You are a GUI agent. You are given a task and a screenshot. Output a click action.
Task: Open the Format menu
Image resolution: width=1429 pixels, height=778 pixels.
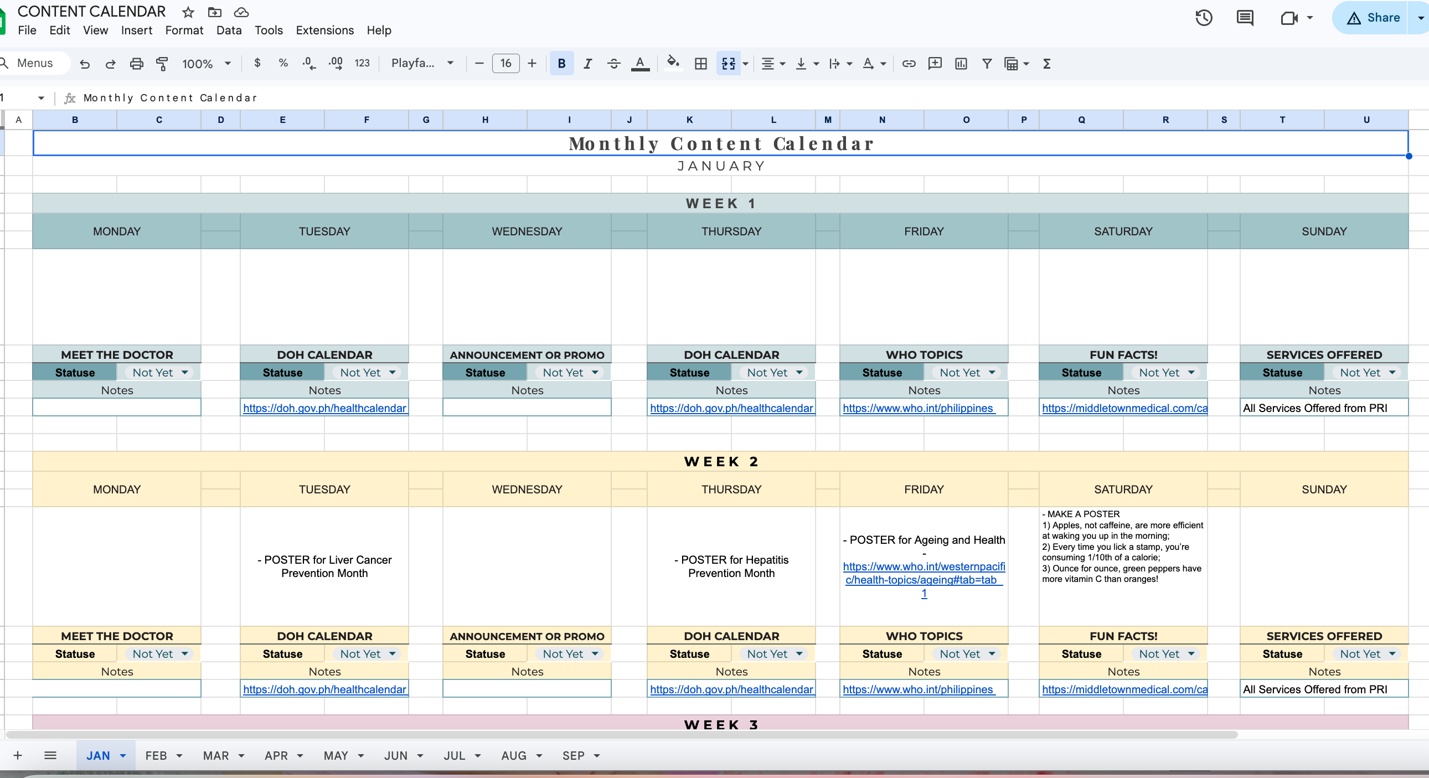tap(184, 30)
